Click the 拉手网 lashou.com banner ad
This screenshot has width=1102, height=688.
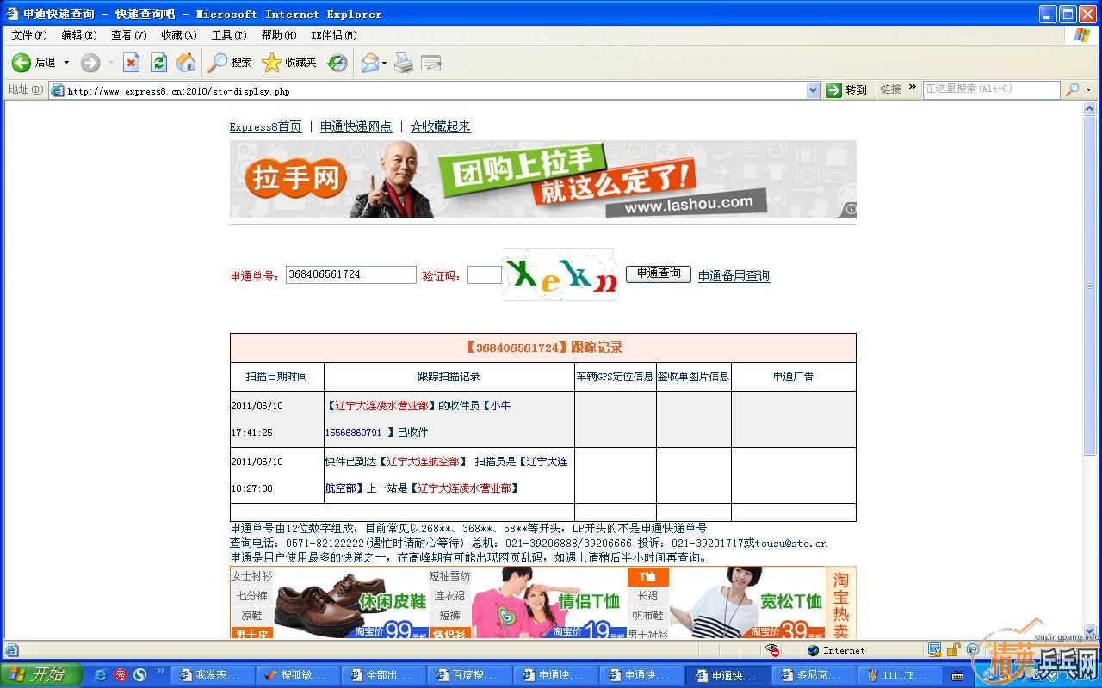point(542,179)
